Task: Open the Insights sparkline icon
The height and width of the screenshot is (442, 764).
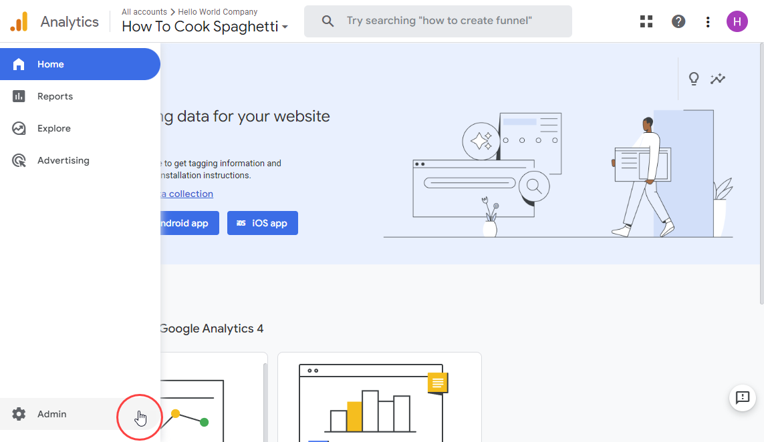Action: [x=718, y=79]
